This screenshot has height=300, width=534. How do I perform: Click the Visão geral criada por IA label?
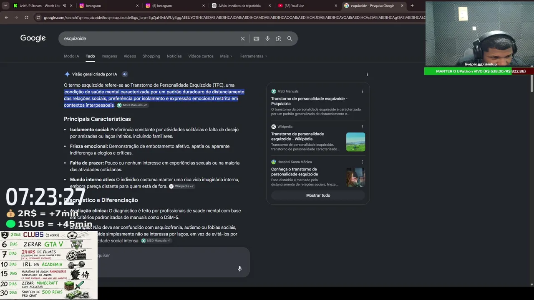coord(95,74)
